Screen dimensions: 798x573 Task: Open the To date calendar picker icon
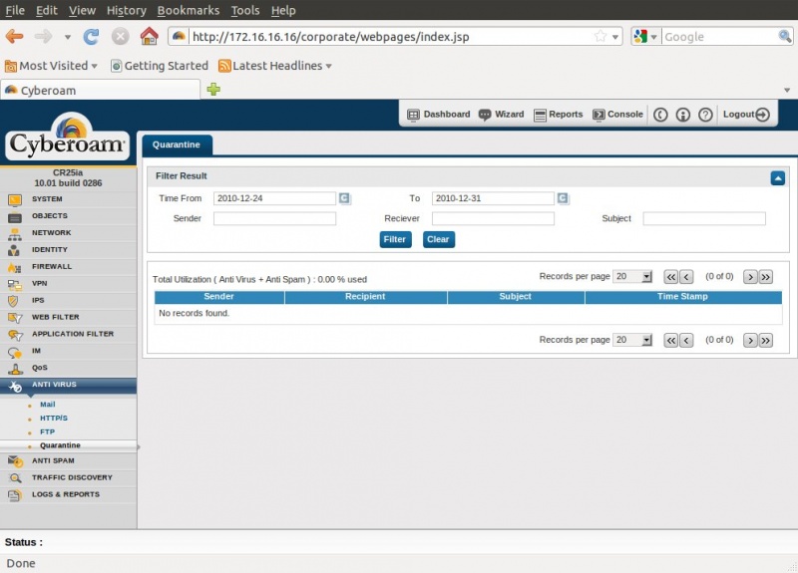click(563, 197)
